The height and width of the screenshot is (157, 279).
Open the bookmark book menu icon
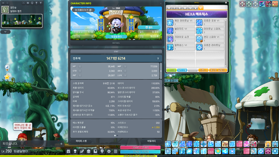click(x=95, y=151)
